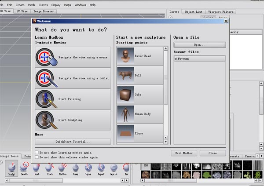This screenshot has height=186, width=264.
Task: Open the Create menu
Action: click(x=20, y=5)
